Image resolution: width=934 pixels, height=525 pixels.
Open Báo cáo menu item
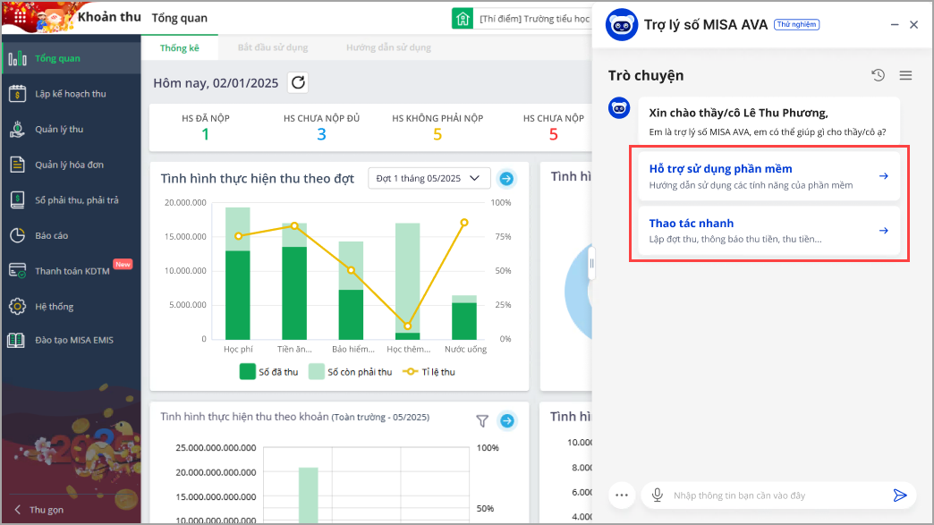coord(72,236)
